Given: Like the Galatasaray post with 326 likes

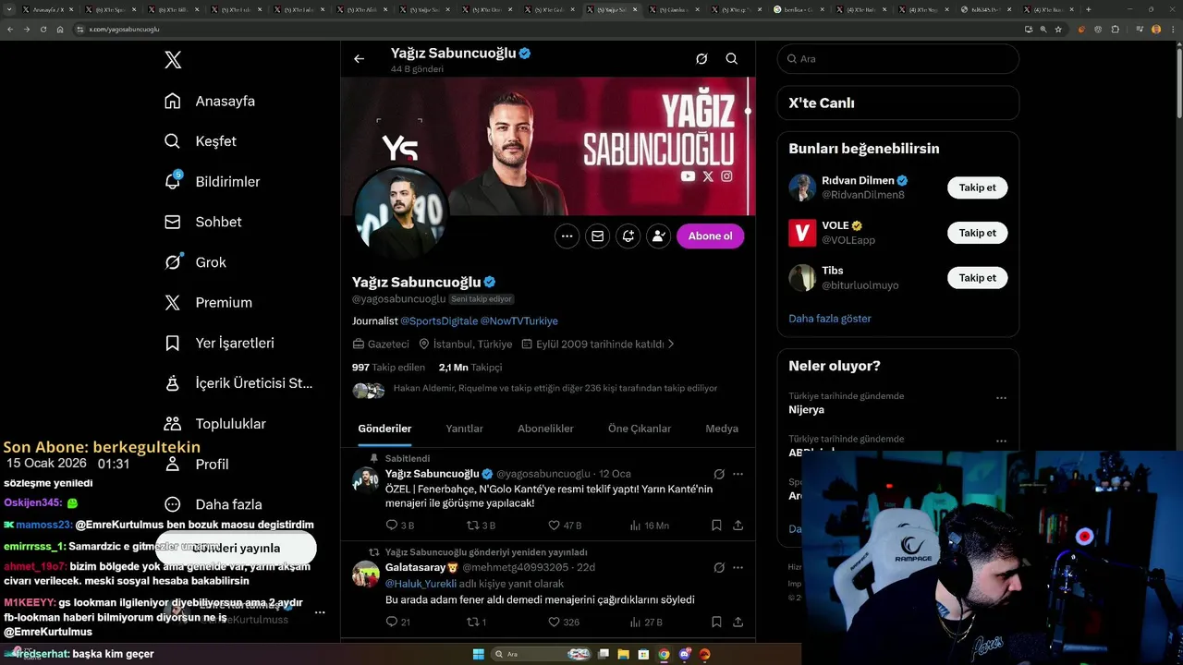Looking at the screenshot, I should pos(565,623).
